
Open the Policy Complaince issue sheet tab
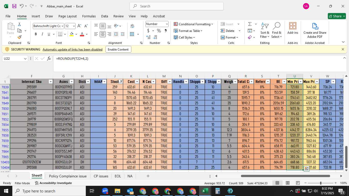[68, 176]
